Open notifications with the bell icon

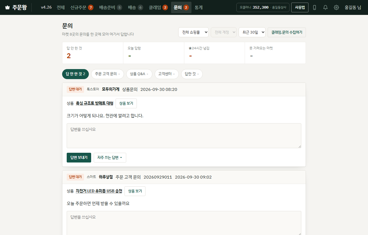click(325, 7)
